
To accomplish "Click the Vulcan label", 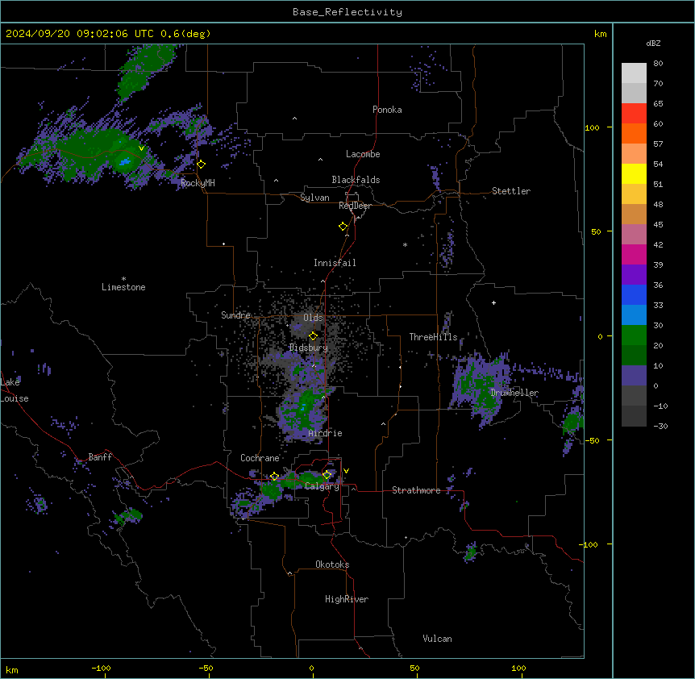I will click(x=437, y=639).
